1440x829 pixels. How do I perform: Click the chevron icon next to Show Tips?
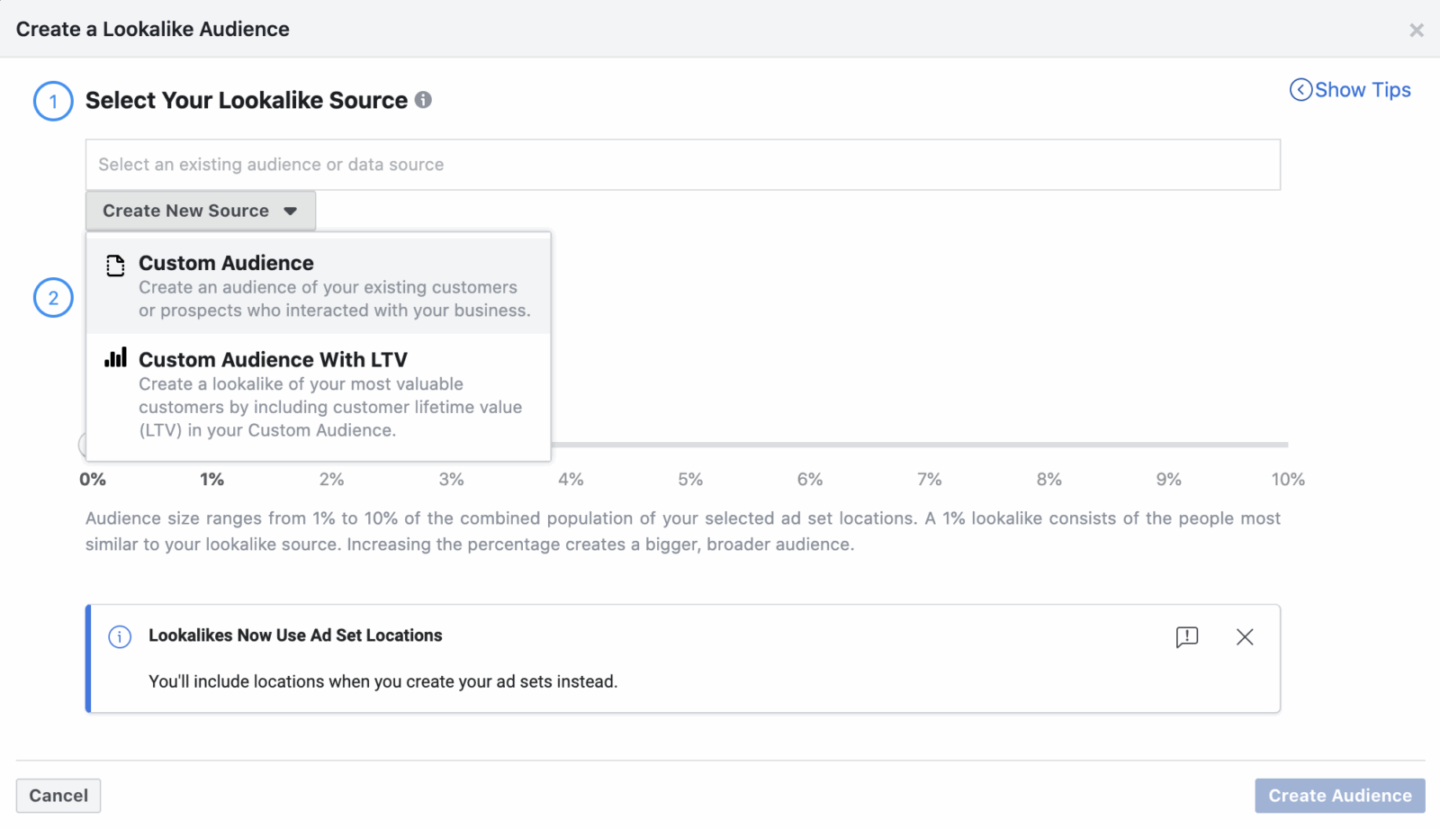point(1300,90)
